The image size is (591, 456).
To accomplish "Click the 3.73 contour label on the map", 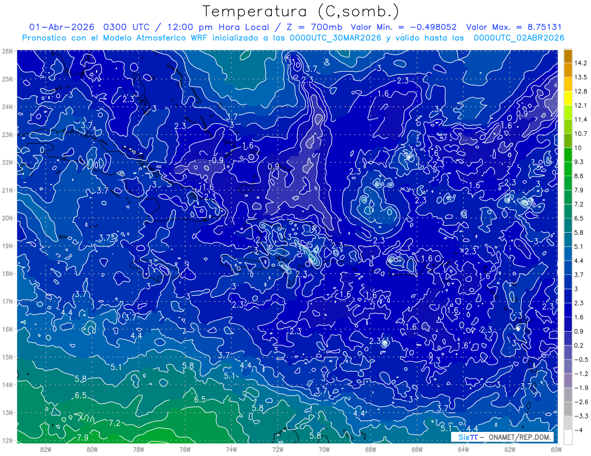I will tap(107, 238).
